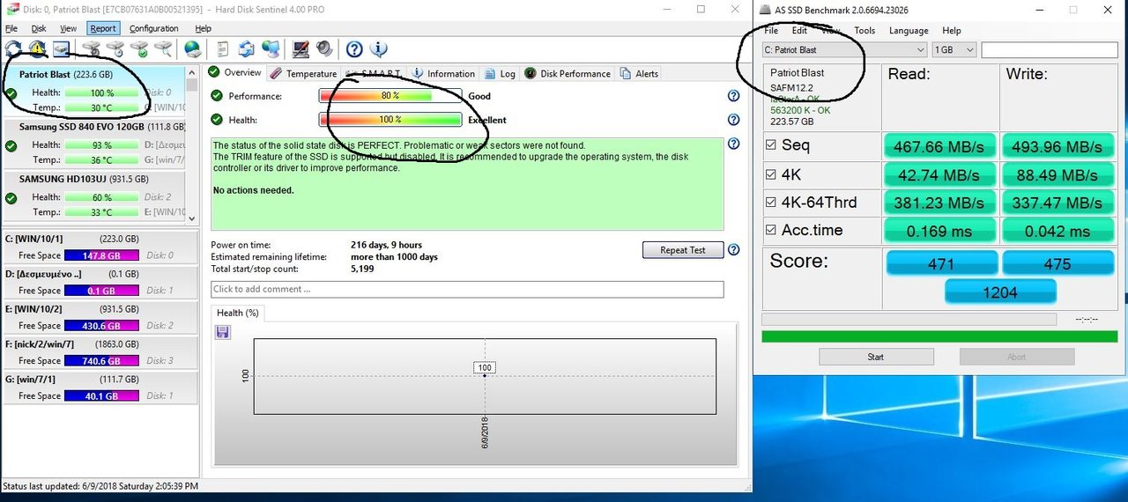Image resolution: width=1128 pixels, height=502 pixels.
Task: Open Edit menu in AS SSD Benchmark
Action: pyautogui.click(x=799, y=30)
